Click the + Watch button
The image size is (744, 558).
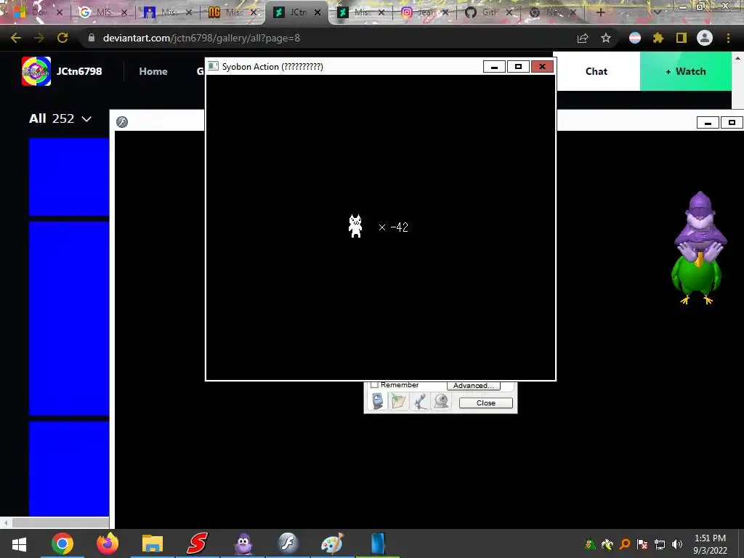(x=686, y=71)
